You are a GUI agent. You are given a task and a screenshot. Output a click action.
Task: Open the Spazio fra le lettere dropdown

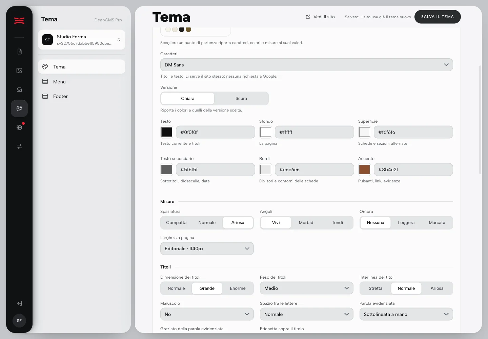[x=307, y=314]
